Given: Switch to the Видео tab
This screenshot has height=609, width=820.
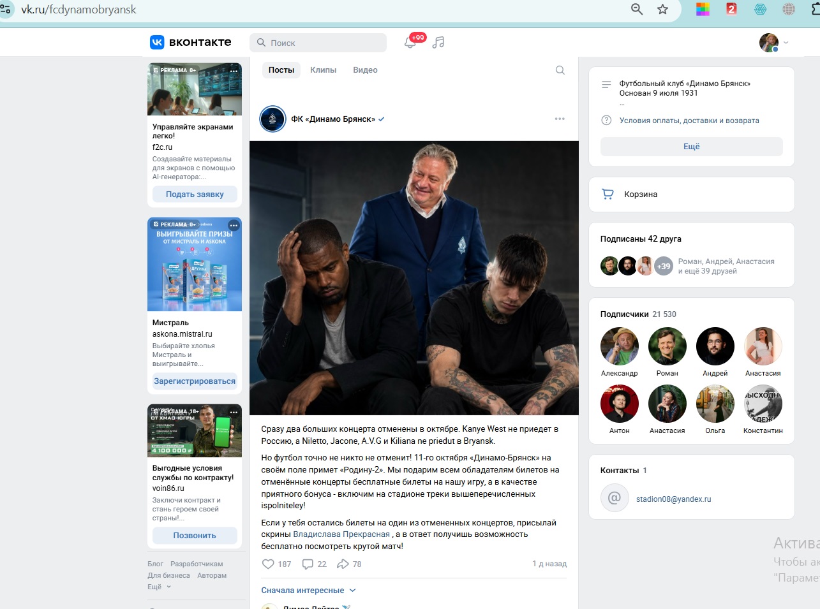Looking at the screenshot, I should 365,70.
